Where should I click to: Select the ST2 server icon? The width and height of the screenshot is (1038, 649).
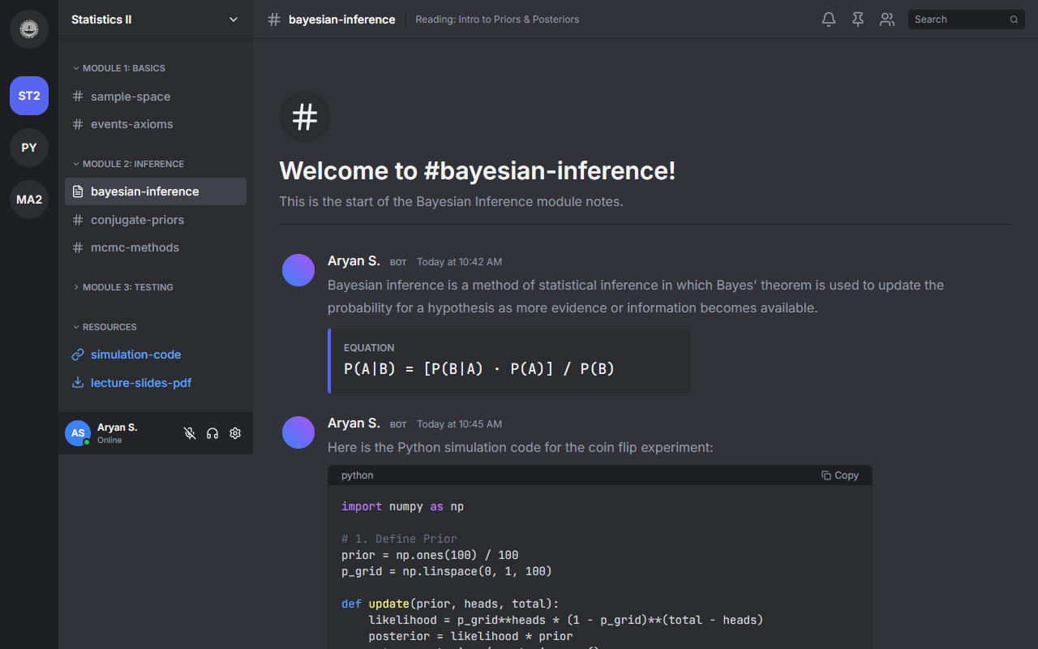(29, 96)
